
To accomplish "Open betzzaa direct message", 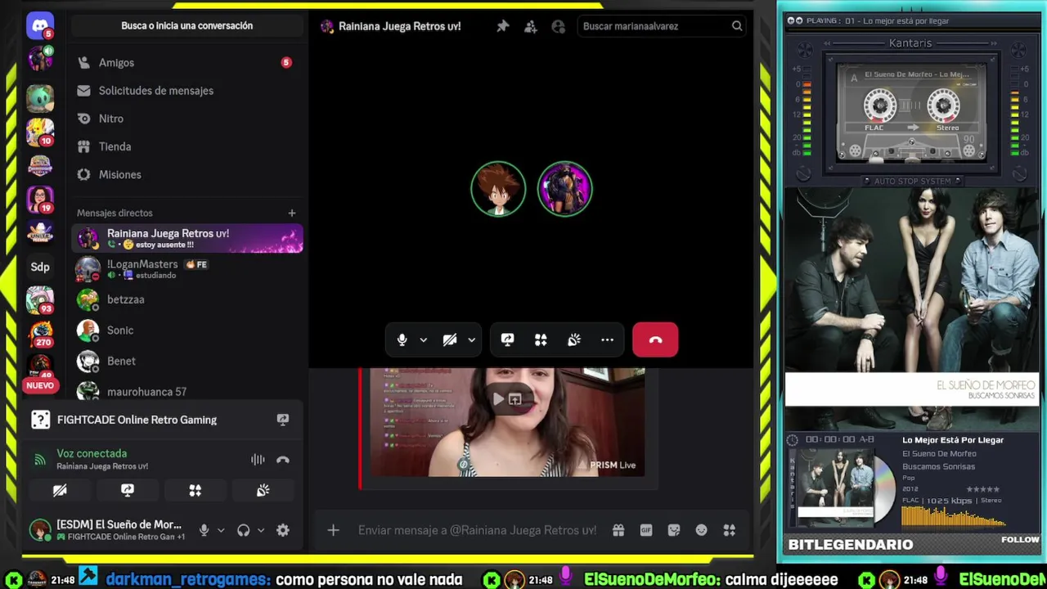I will pyautogui.click(x=187, y=299).
